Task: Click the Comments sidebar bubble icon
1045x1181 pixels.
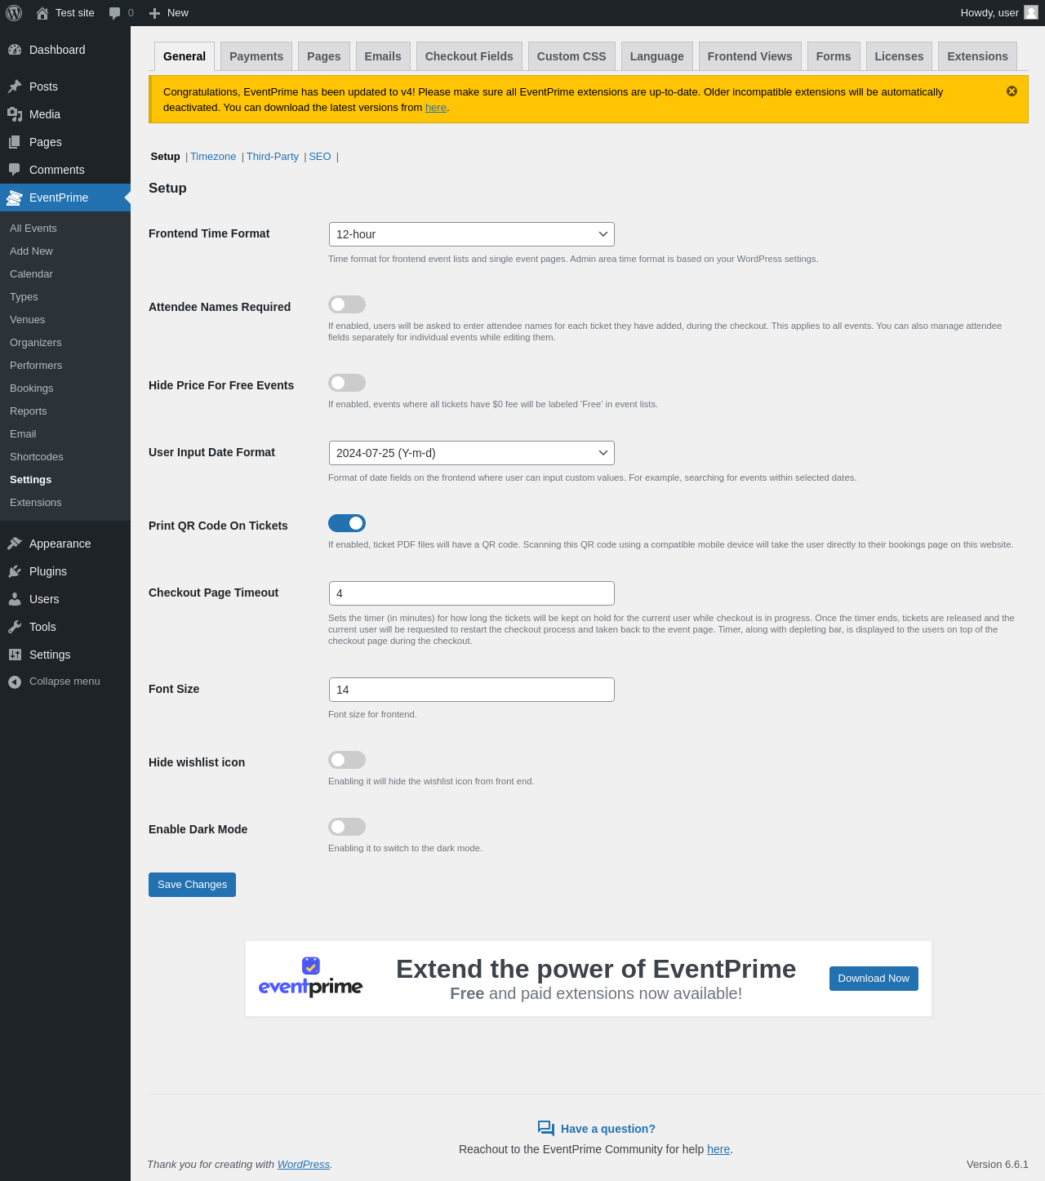Action: (x=15, y=170)
